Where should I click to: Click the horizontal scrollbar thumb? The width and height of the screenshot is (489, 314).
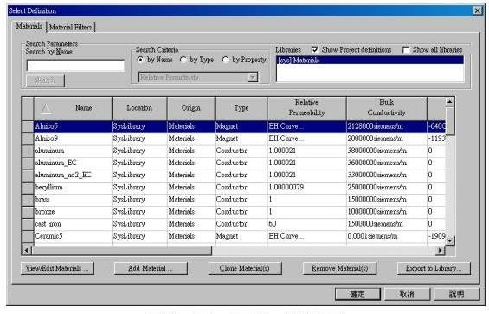(122, 250)
